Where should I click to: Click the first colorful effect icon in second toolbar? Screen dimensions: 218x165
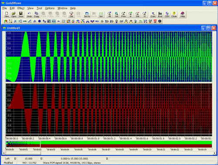[6, 21]
